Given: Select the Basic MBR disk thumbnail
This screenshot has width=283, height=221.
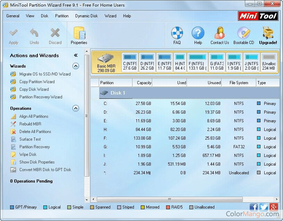Looking at the screenshot, I should coord(106,63).
